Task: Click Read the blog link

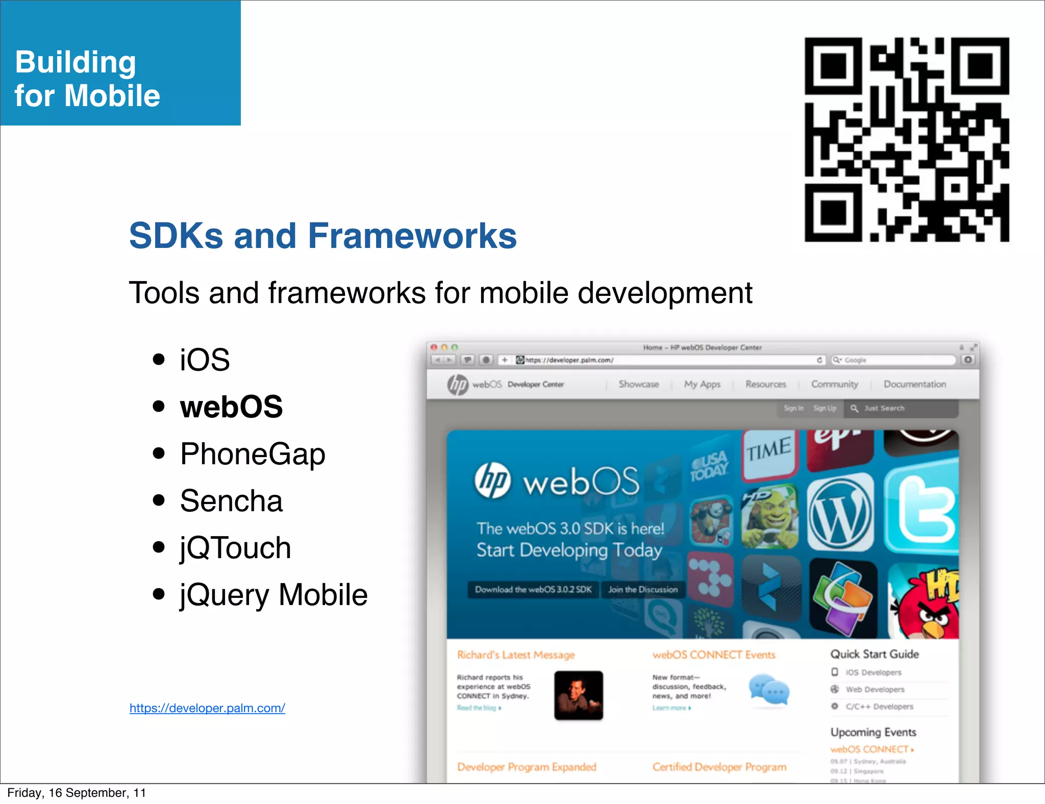Action: click(x=479, y=708)
